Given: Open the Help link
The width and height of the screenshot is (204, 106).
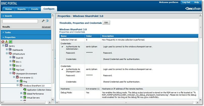Looking at the screenshot, I should 196,2.
